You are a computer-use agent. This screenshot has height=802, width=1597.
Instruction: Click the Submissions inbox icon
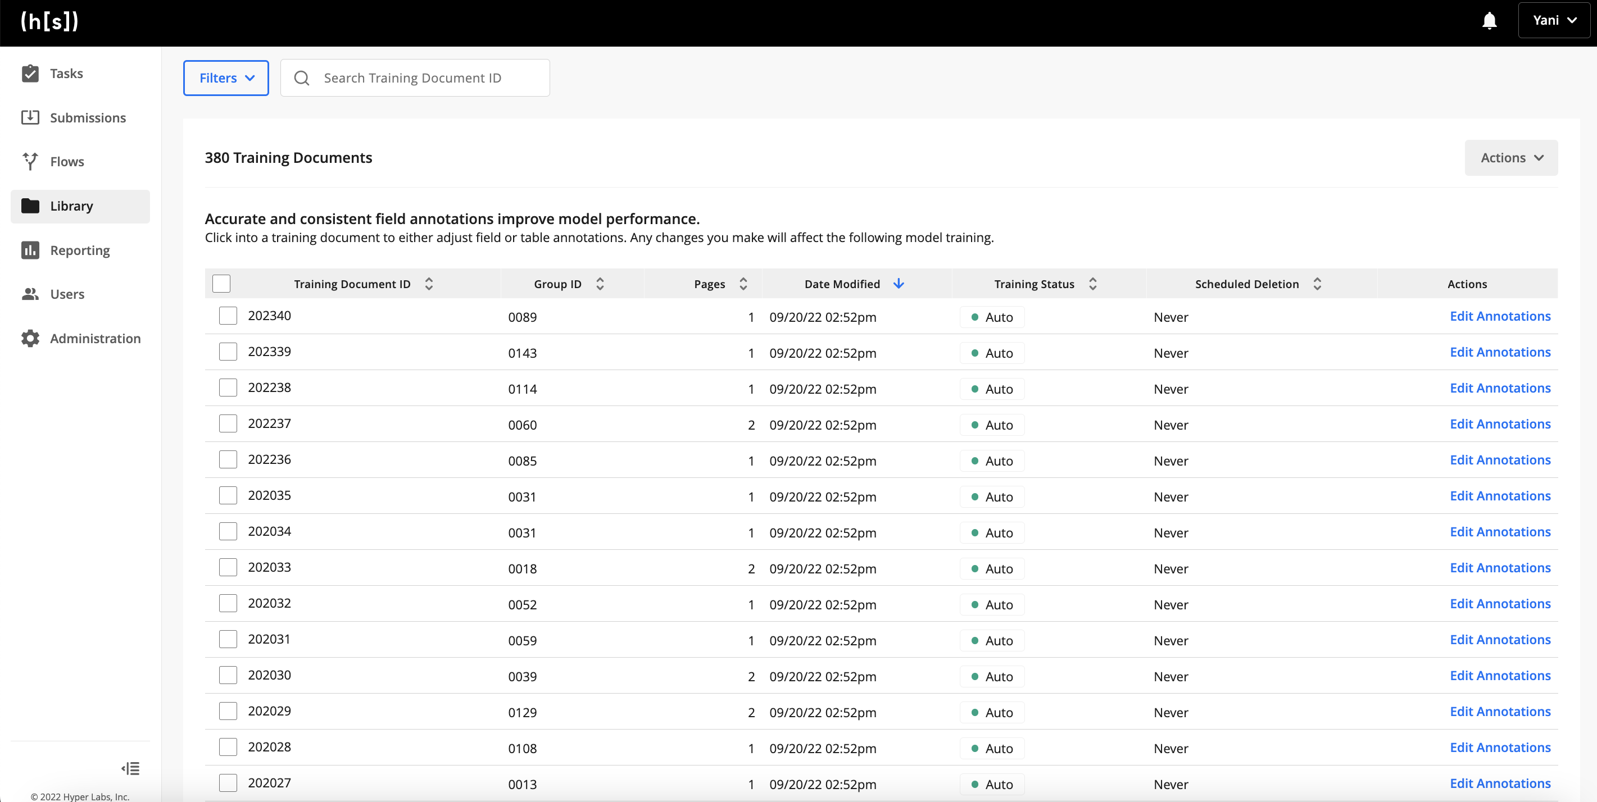pos(30,117)
